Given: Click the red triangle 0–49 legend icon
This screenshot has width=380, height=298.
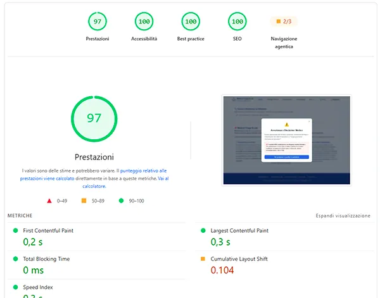Looking at the screenshot, I should pos(49,201).
